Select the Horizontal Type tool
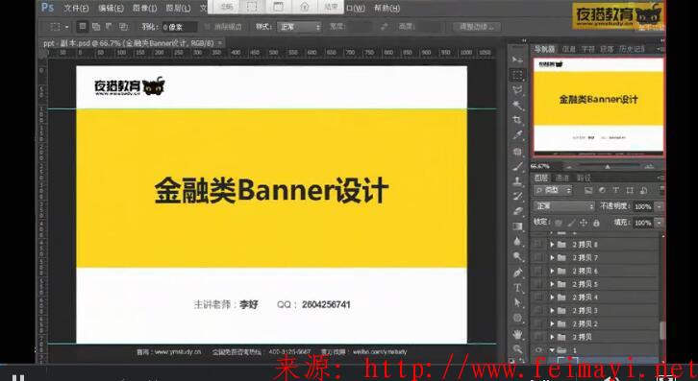 (x=517, y=288)
